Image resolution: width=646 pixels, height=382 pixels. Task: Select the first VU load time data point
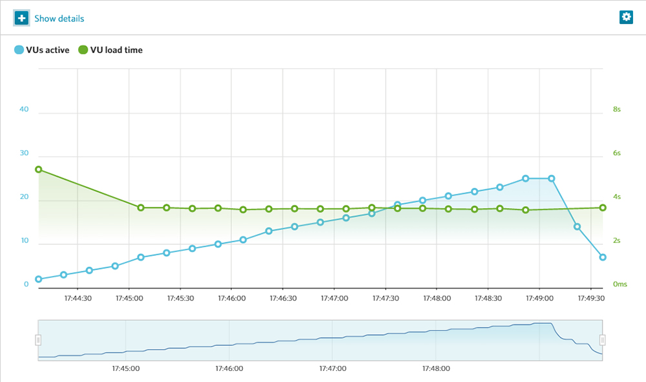click(38, 169)
